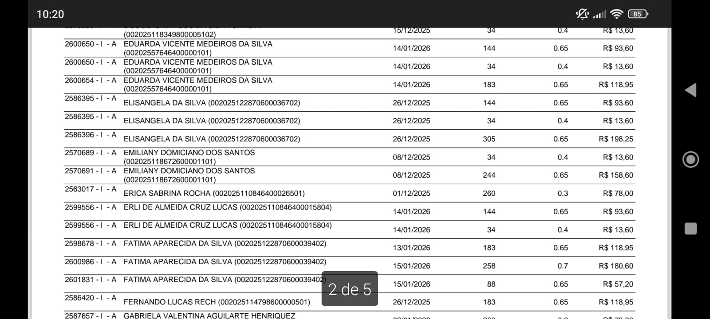The width and height of the screenshot is (710, 319).
Task: Select the quantity value 258
Action: [489, 266]
